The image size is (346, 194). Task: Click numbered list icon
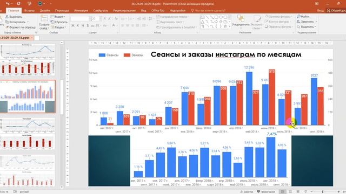click(x=131, y=19)
